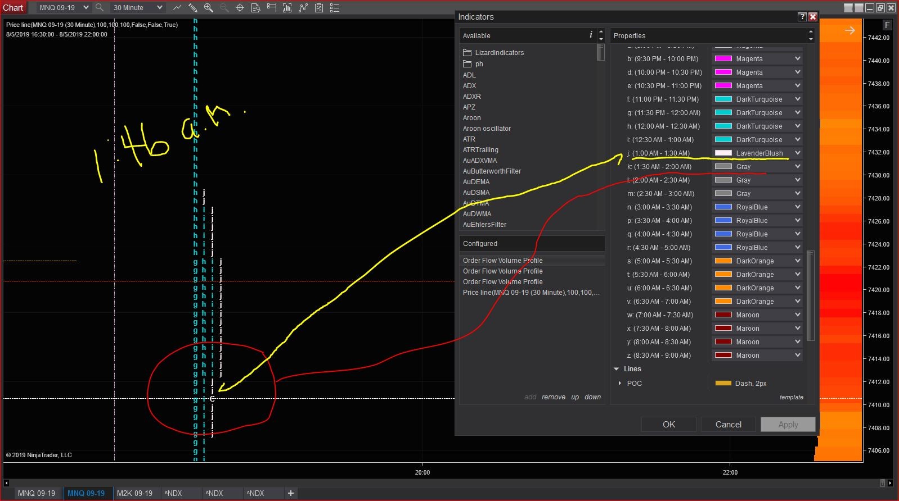Open the MNQ 09-19 instrument dropdown
The image size is (899, 501).
[x=64, y=8]
